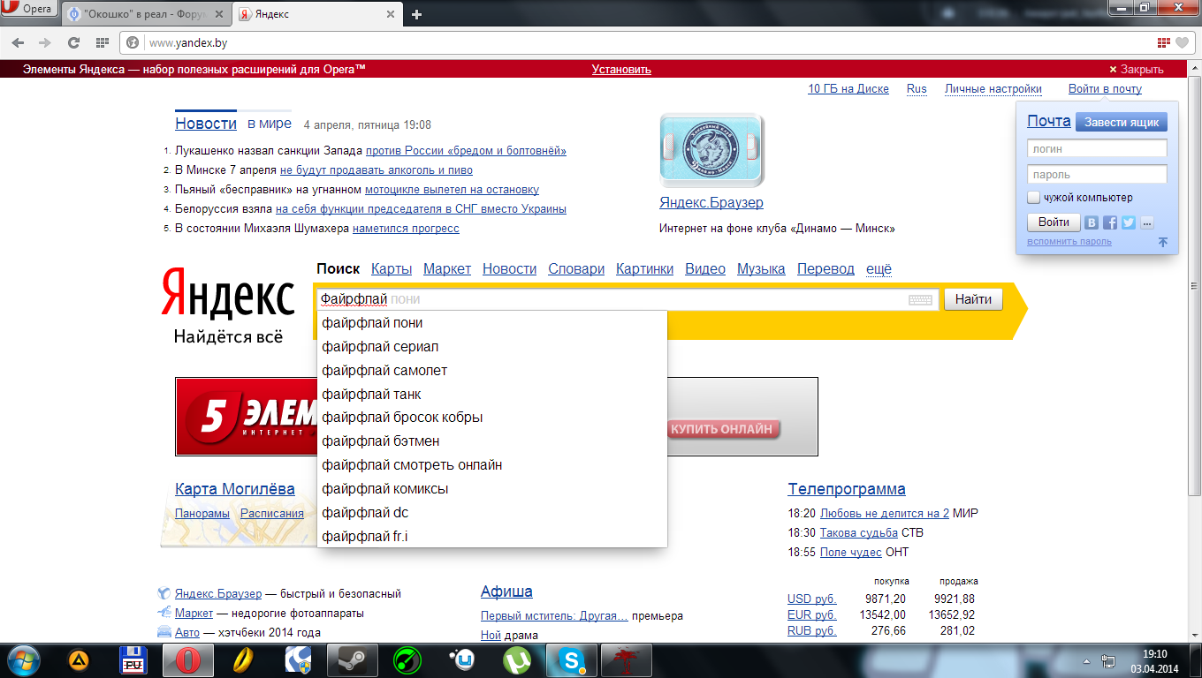Click the 'КУПИТЬ ОНЛАЙН' banner button
Image resolution: width=1202 pixels, height=678 pixels.
tap(726, 430)
